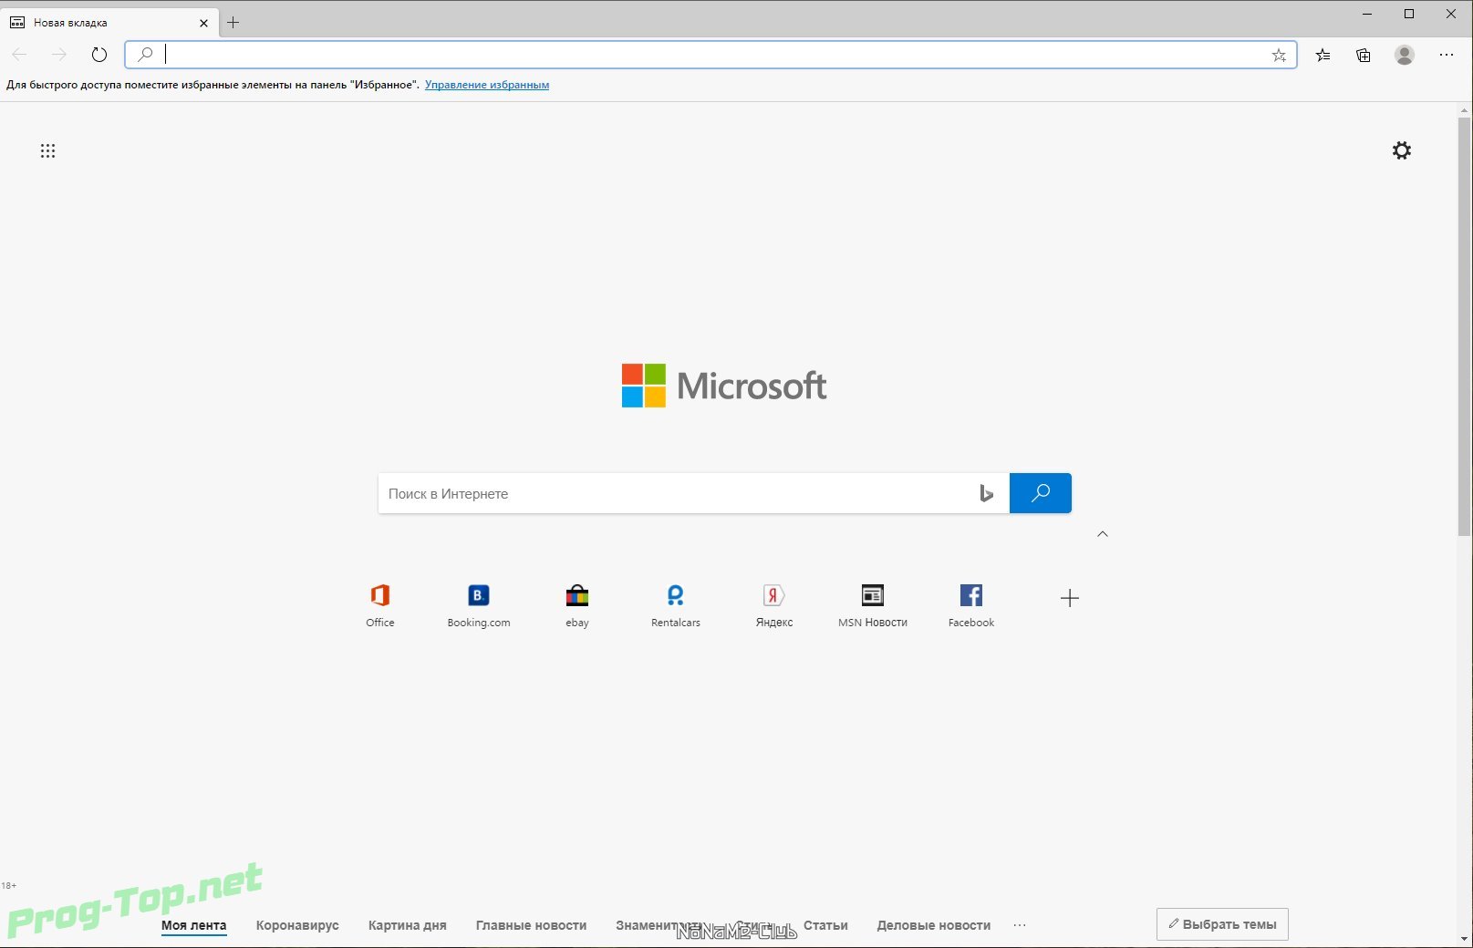Switch to Коронавирус tab
This screenshot has height=948, width=1473.
pyautogui.click(x=297, y=925)
